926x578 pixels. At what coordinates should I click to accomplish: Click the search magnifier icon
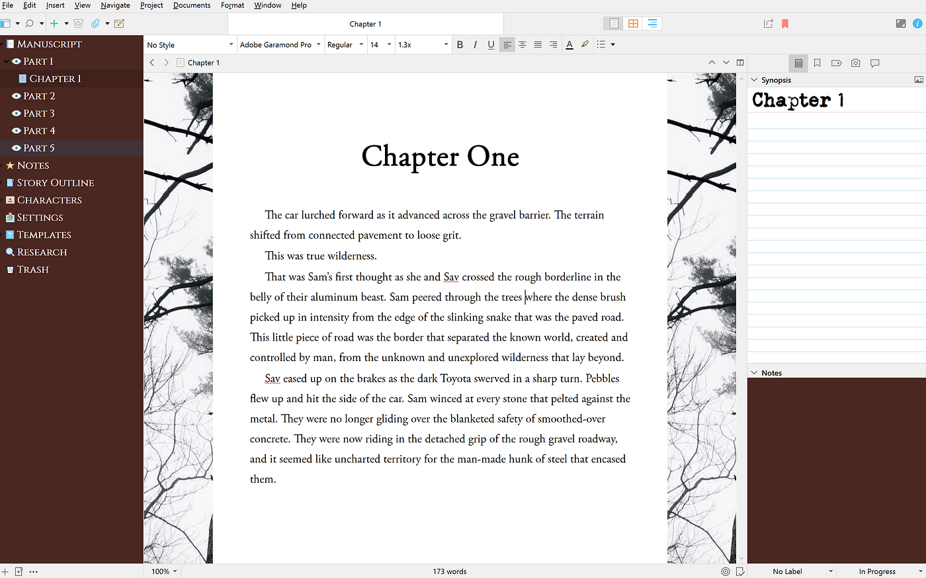(x=29, y=24)
